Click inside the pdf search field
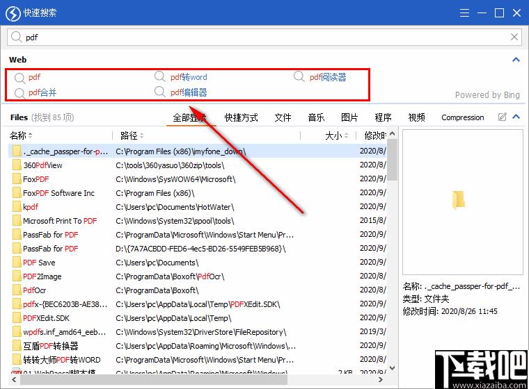The image size is (529, 389). (x=263, y=37)
